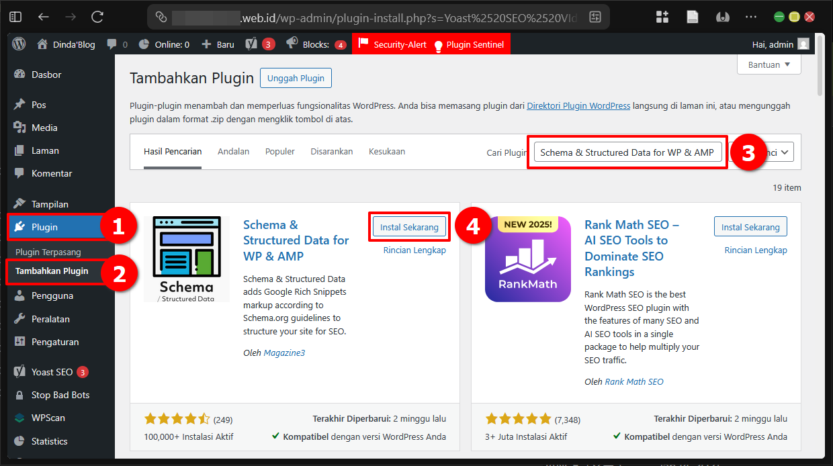Click the Statistics sidebar icon
The image size is (833, 466).
(x=20, y=441)
